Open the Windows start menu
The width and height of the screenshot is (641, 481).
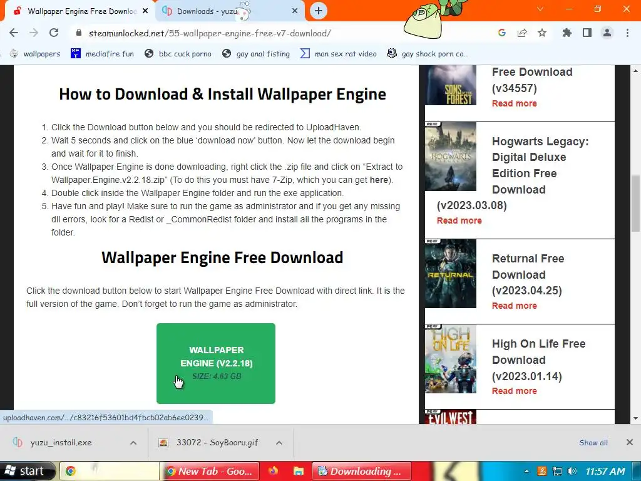tap(27, 471)
